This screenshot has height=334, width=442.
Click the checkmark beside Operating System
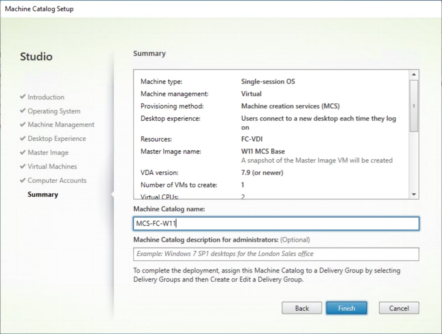(23, 111)
